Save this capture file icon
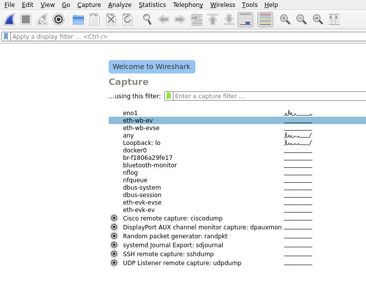This screenshot has height=285, width=366. click(x=95, y=19)
